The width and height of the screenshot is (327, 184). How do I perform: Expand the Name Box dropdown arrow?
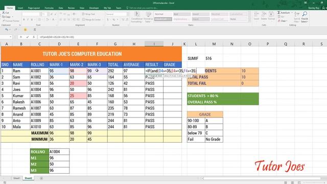tap(10, 37)
